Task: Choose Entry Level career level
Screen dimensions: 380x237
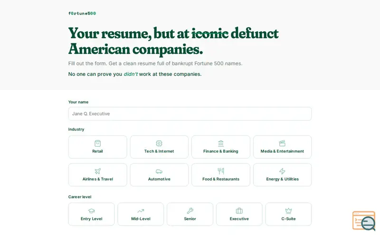Action: 91,214
